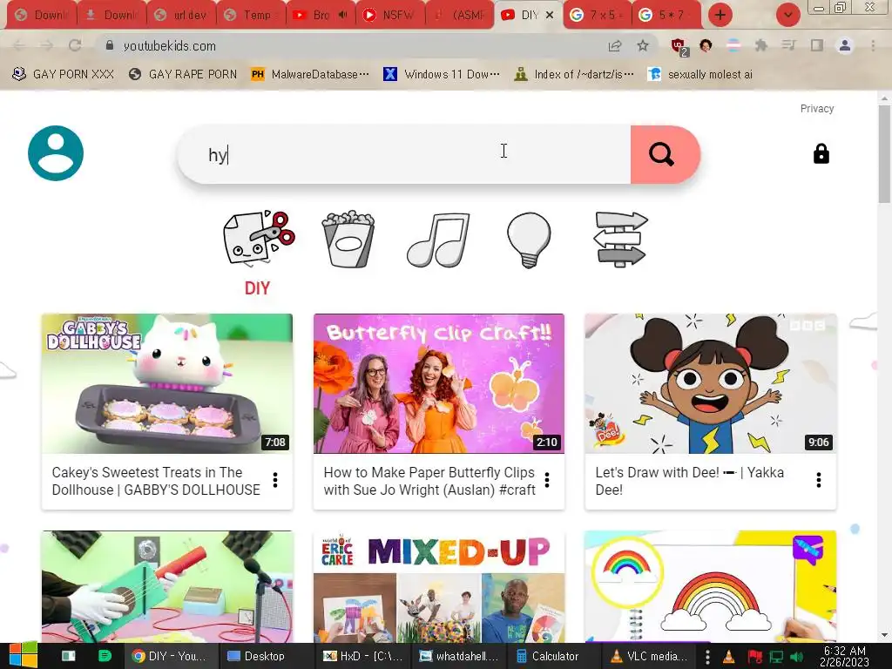Viewport: 892px width, 669px height.
Task: Click the red flag tray icon
Action: [x=754, y=657]
